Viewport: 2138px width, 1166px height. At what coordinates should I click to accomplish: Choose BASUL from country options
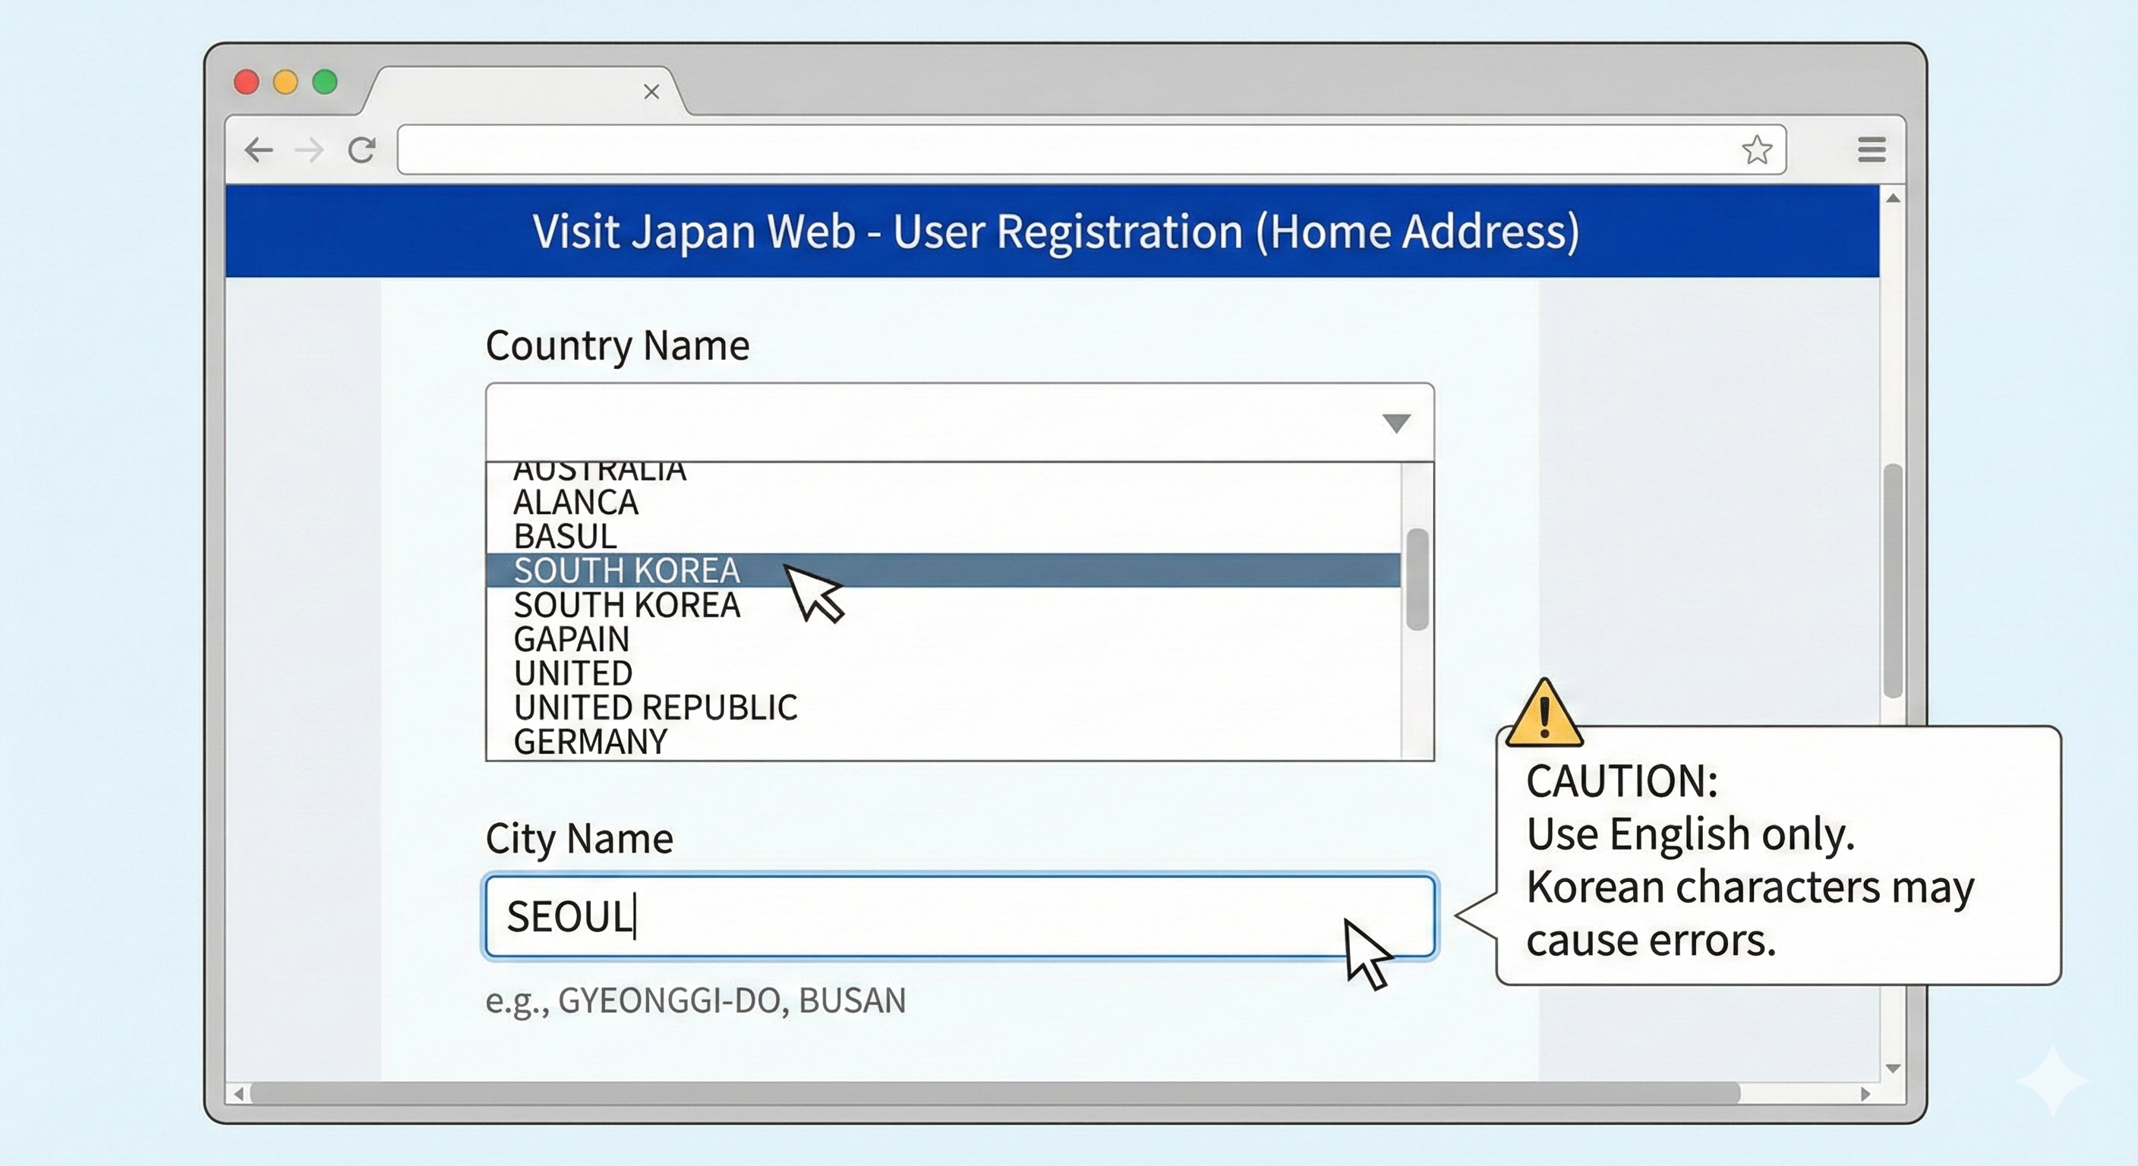tap(564, 536)
